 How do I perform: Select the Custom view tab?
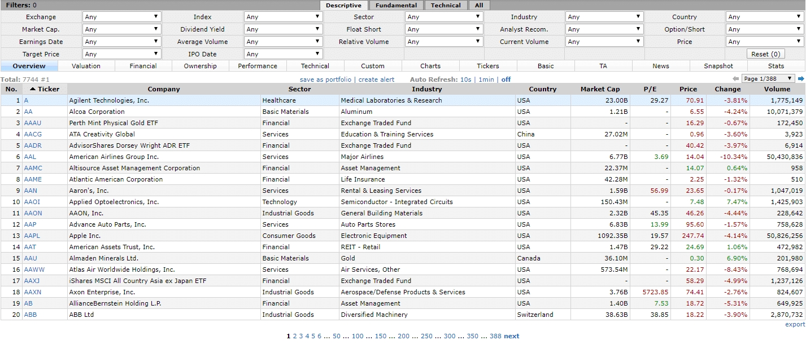tap(373, 66)
